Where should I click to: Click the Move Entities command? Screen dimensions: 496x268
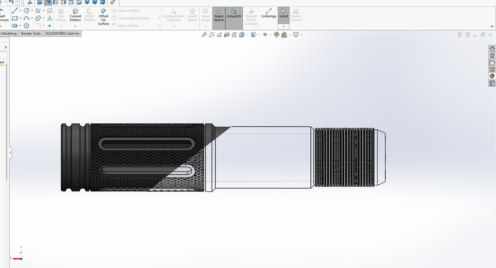[x=125, y=26]
